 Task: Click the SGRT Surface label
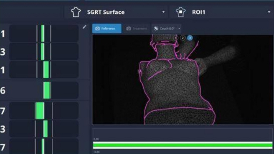tap(106, 12)
